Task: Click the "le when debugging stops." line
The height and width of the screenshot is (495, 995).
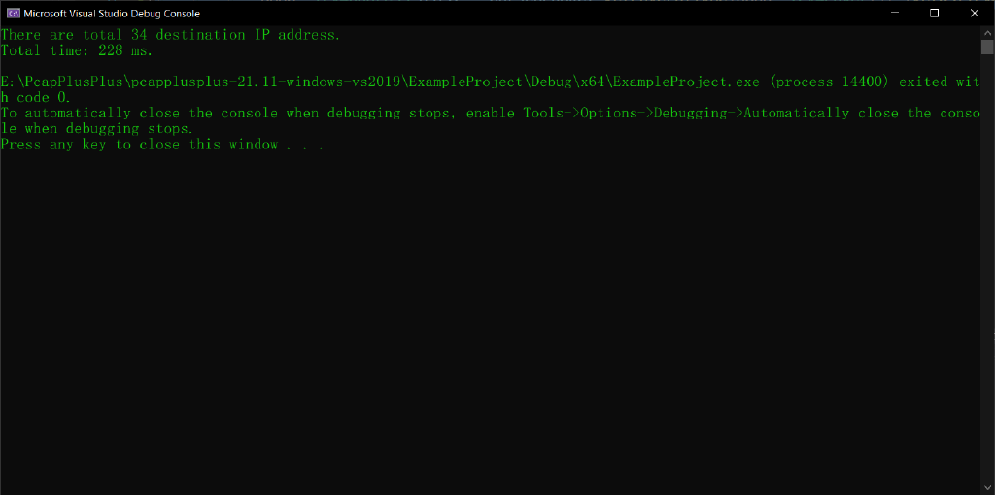Action: pos(97,128)
